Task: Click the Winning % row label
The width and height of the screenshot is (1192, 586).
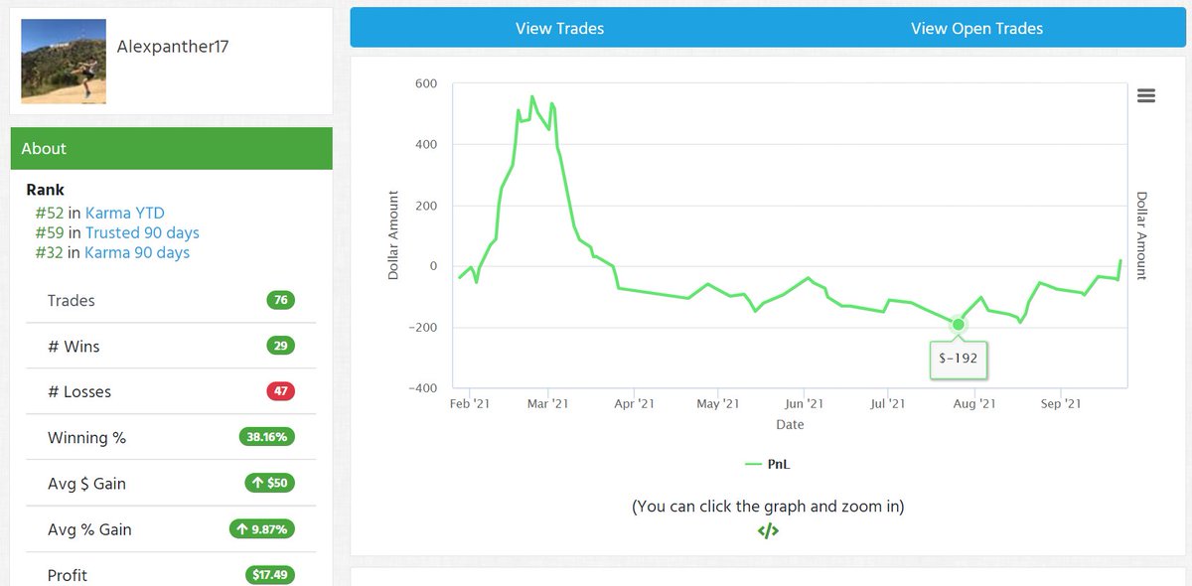Action: 86,437
